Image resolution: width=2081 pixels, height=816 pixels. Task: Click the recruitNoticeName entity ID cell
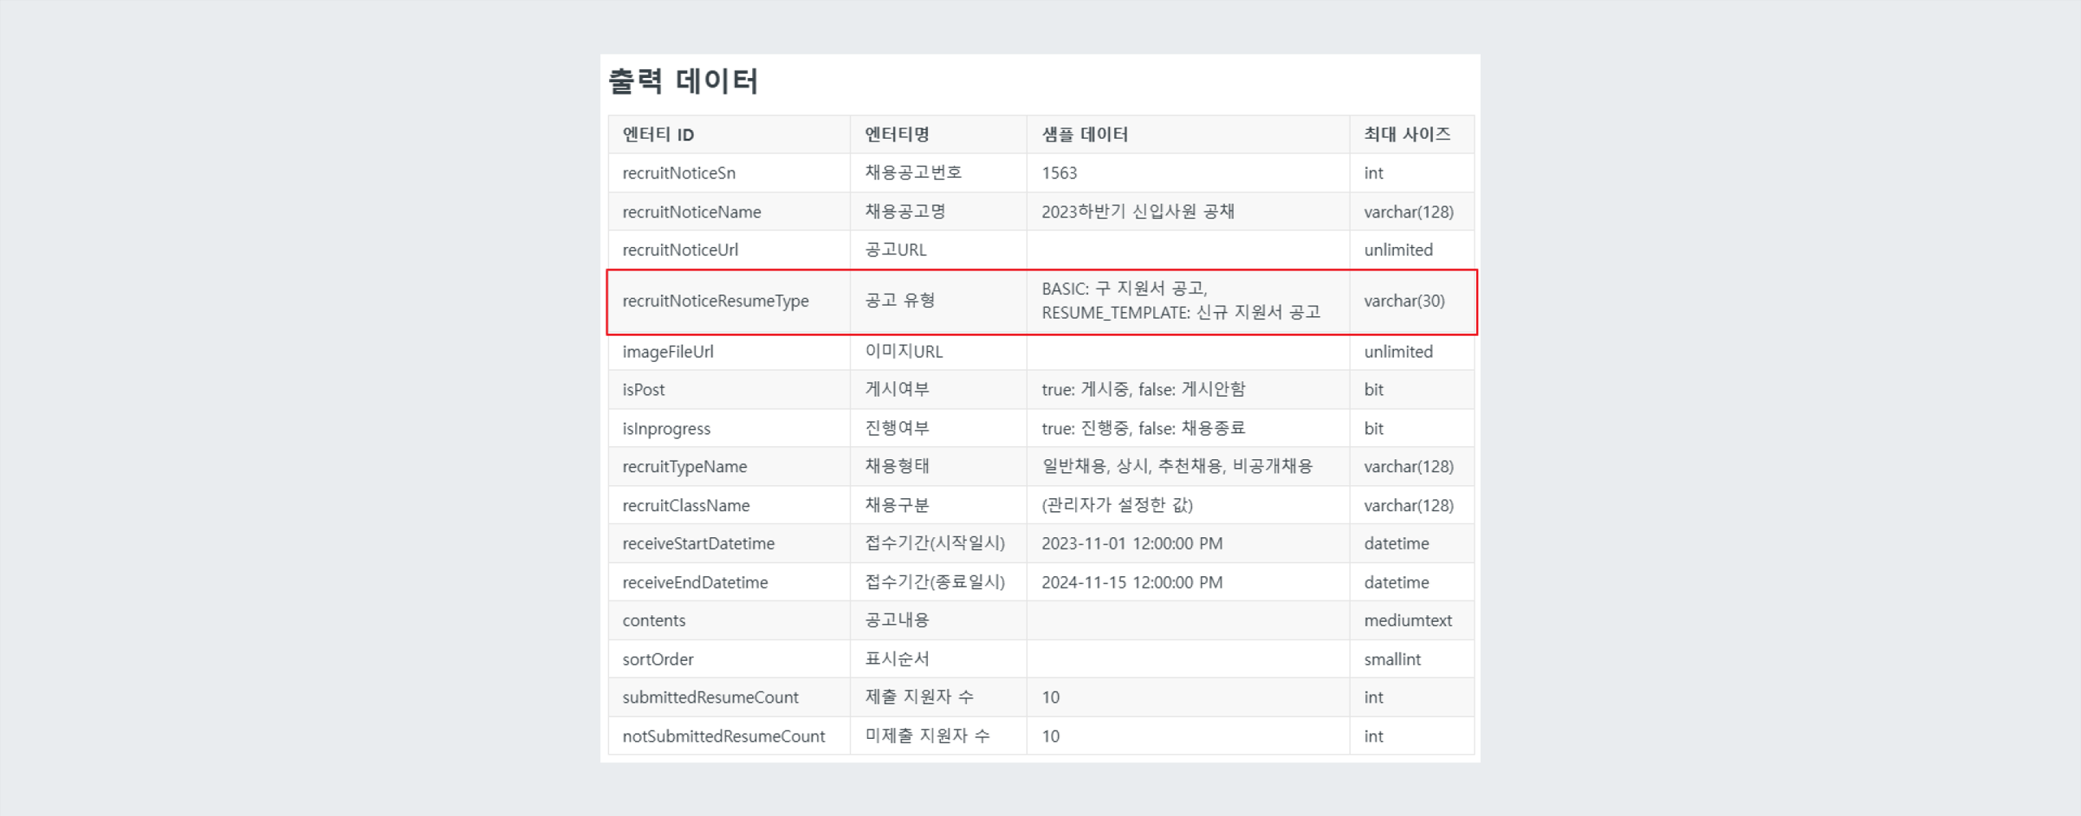(691, 211)
